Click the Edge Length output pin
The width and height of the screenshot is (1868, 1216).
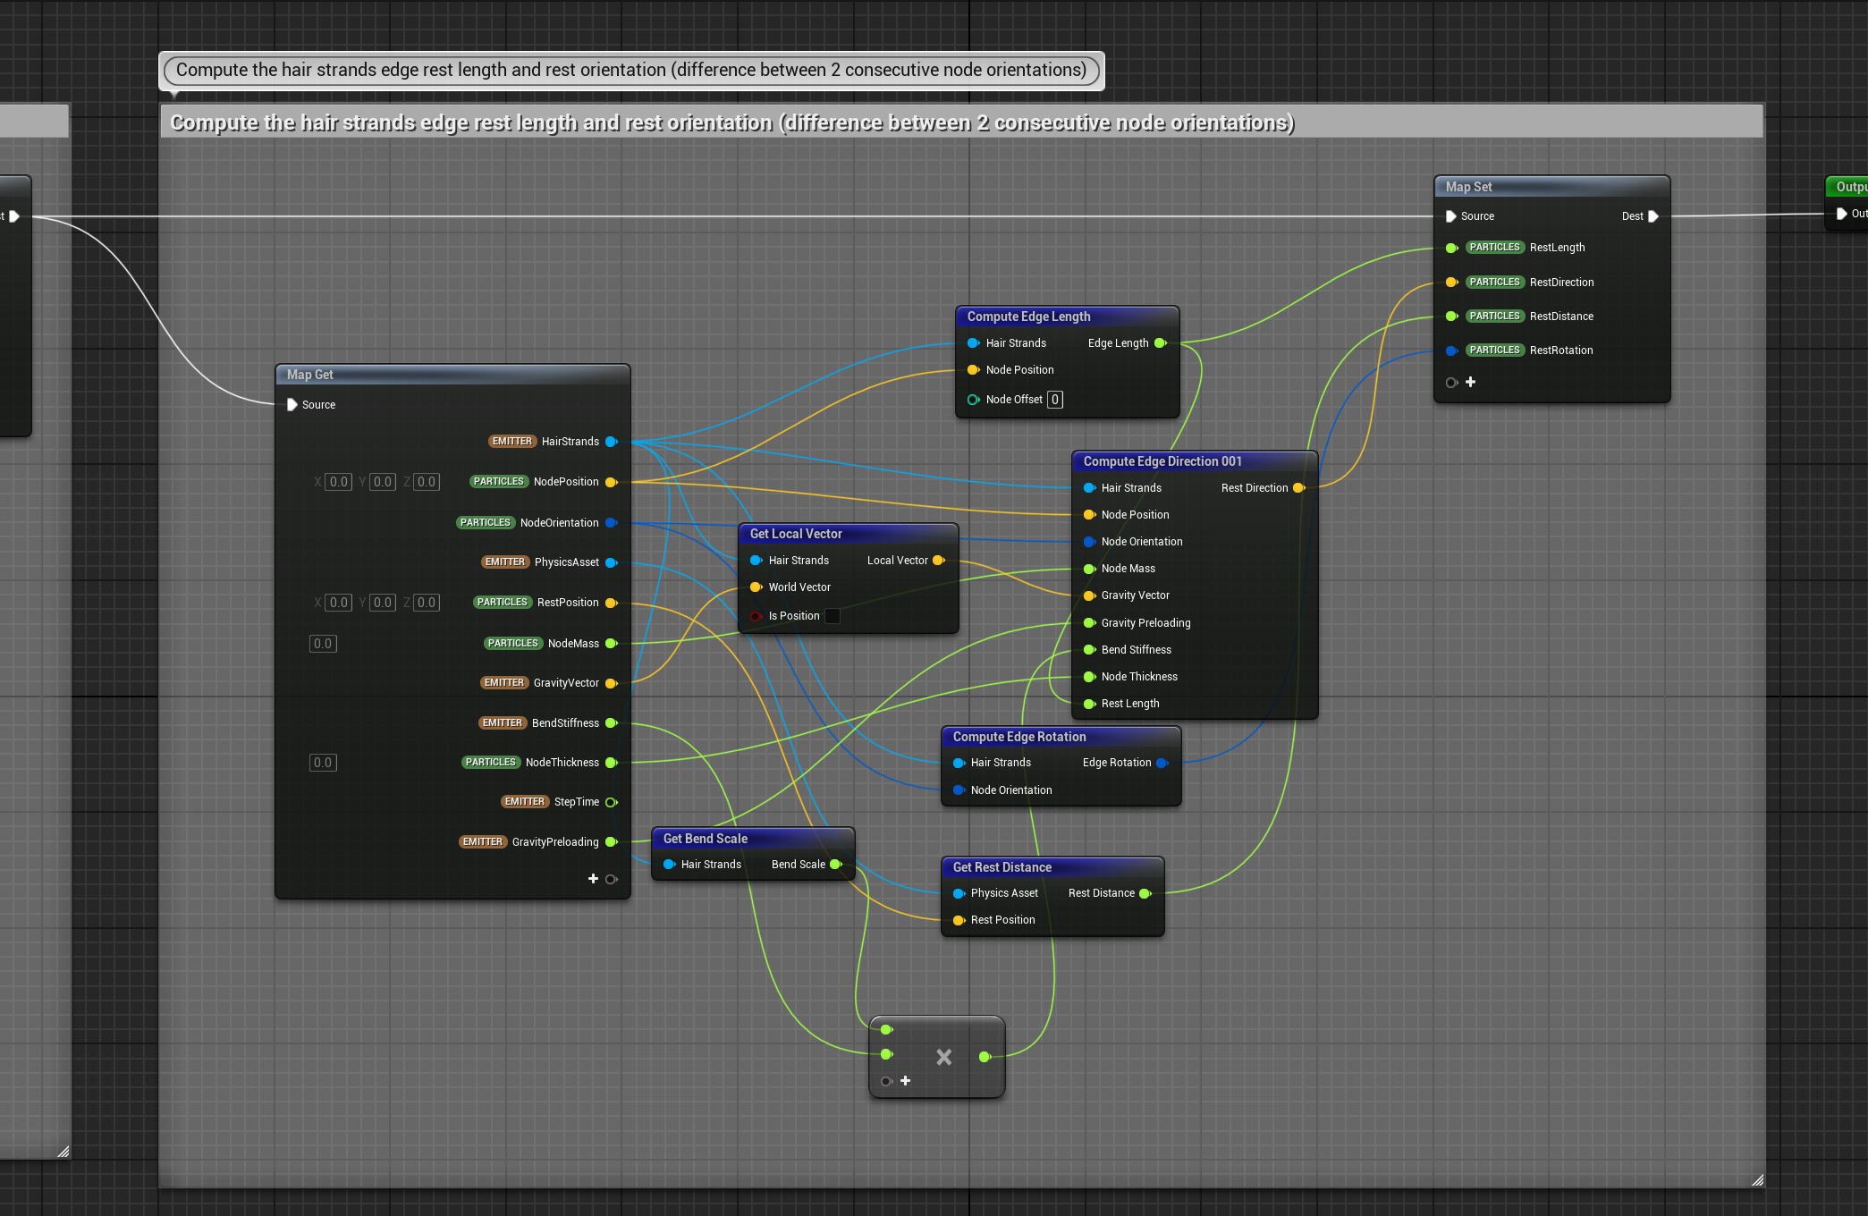point(1161,343)
